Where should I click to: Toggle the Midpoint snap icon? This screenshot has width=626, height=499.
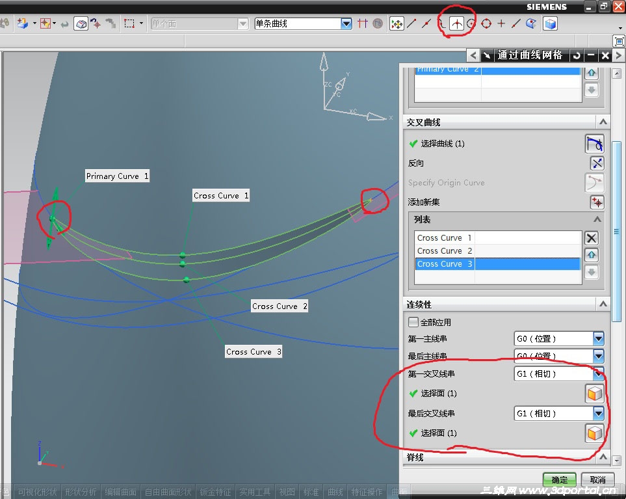(x=427, y=24)
